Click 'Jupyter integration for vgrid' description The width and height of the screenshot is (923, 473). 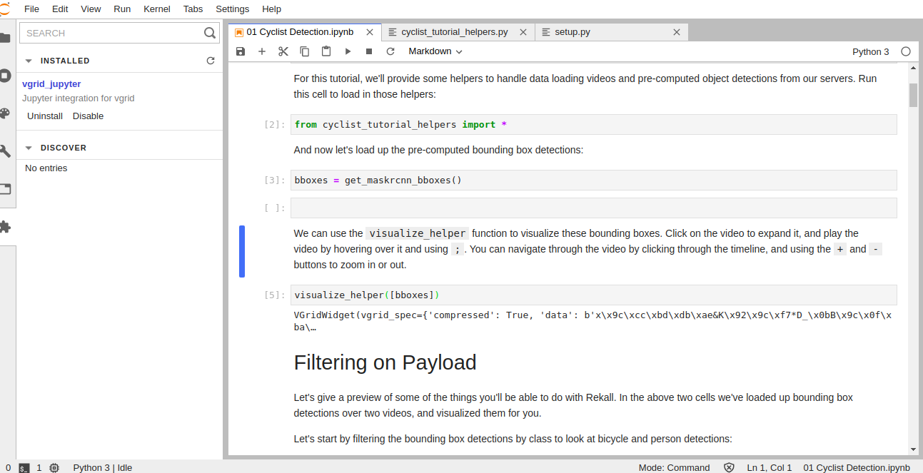point(79,98)
